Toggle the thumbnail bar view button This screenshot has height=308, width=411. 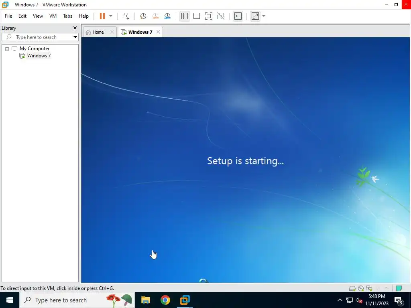point(197,16)
